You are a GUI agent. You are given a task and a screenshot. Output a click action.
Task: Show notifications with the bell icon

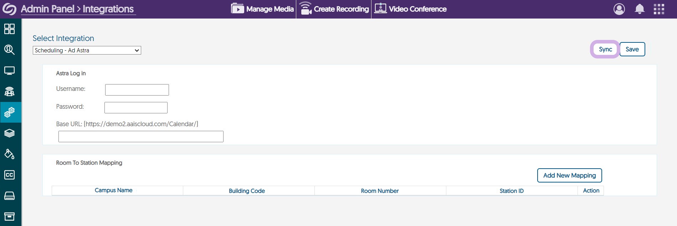point(640,9)
